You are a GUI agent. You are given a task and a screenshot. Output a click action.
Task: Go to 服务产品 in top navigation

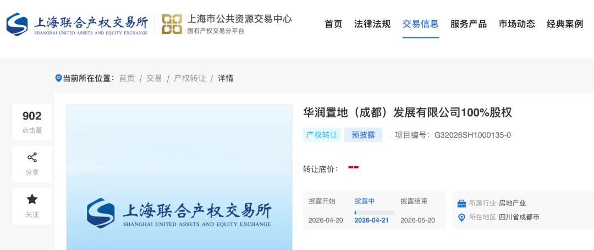[469, 24]
